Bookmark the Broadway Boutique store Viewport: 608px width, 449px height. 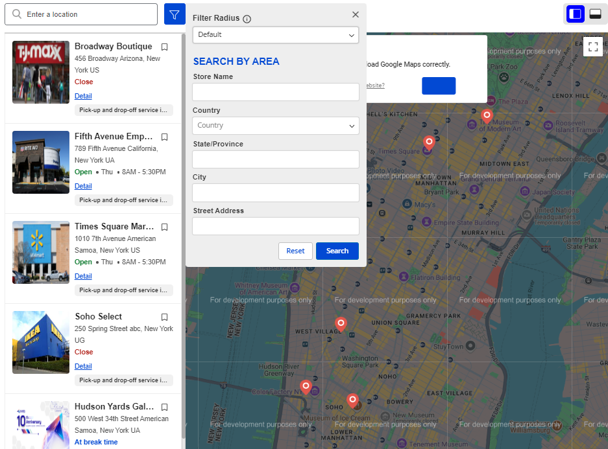[164, 47]
